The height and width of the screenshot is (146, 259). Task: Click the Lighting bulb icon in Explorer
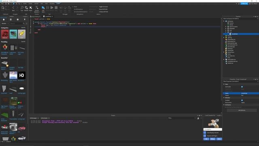pos(226,38)
